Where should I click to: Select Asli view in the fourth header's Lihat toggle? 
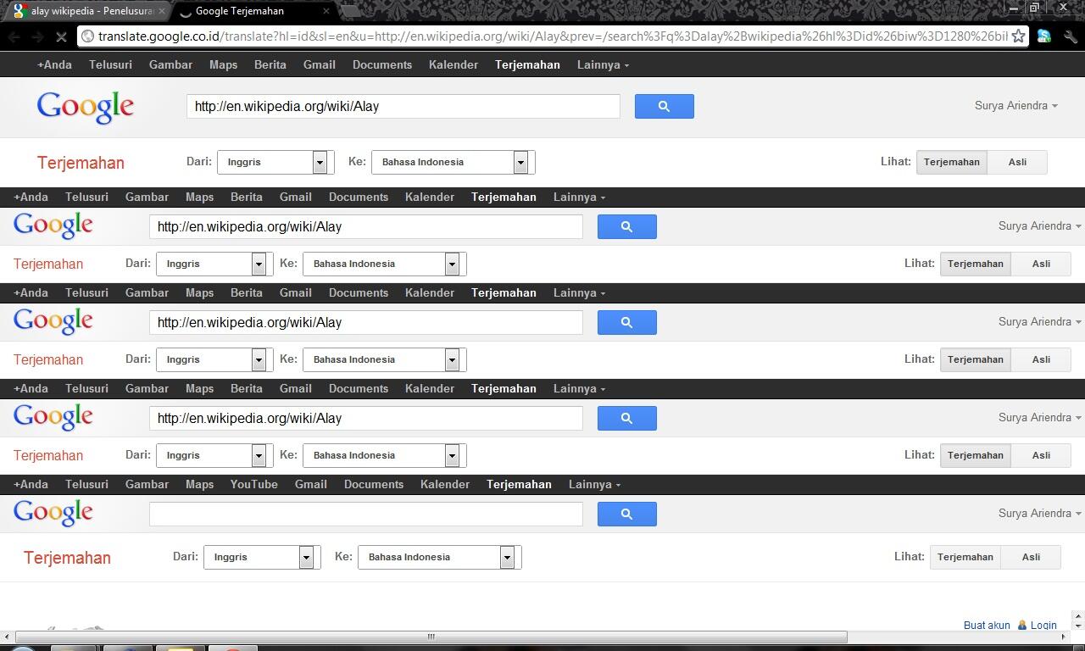click(x=1041, y=455)
